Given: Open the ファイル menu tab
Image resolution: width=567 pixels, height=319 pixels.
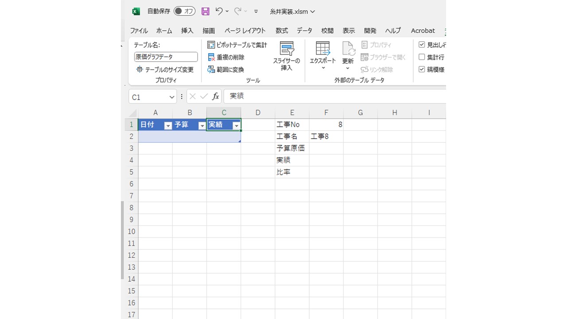Looking at the screenshot, I should pyautogui.click(x=139, y=31).
